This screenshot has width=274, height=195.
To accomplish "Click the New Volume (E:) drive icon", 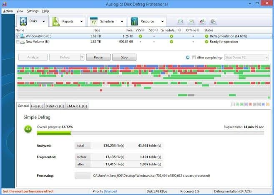I will click(23, 42).
